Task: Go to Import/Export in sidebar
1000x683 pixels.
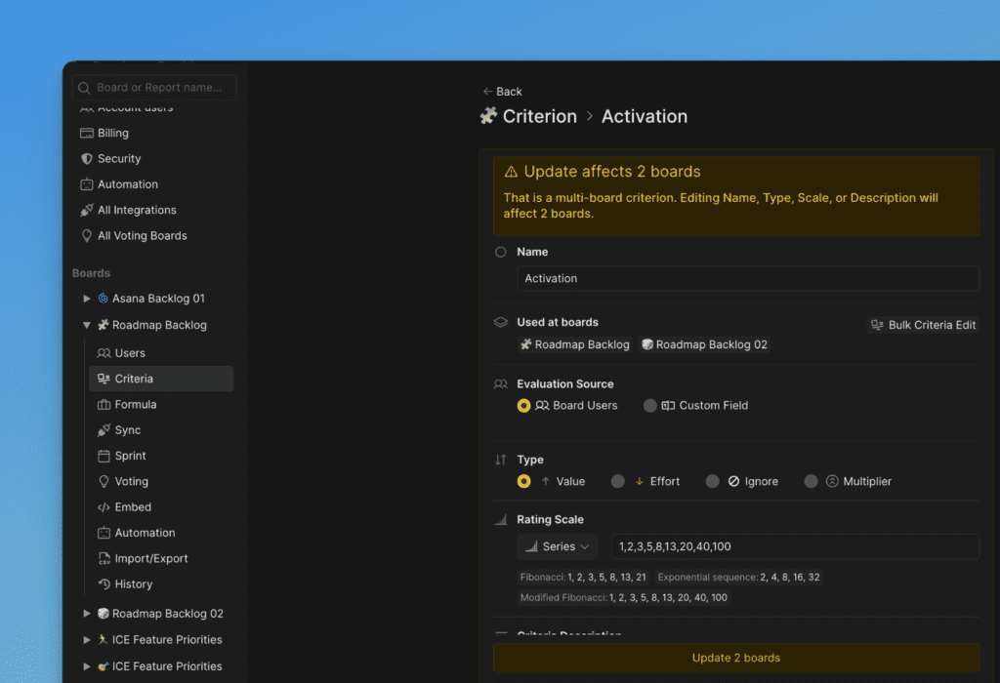Action: (x=150, y=559)
